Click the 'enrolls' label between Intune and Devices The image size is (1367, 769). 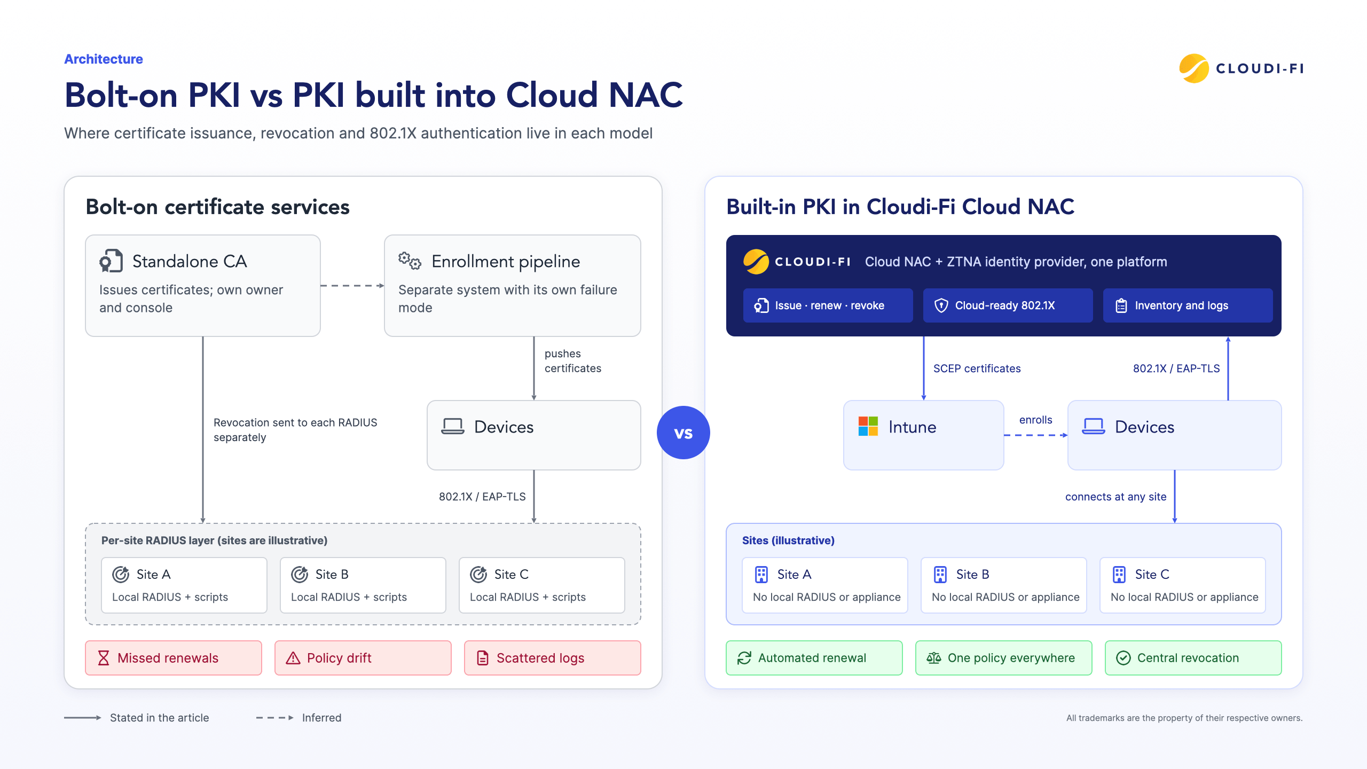pos(1036,420)
